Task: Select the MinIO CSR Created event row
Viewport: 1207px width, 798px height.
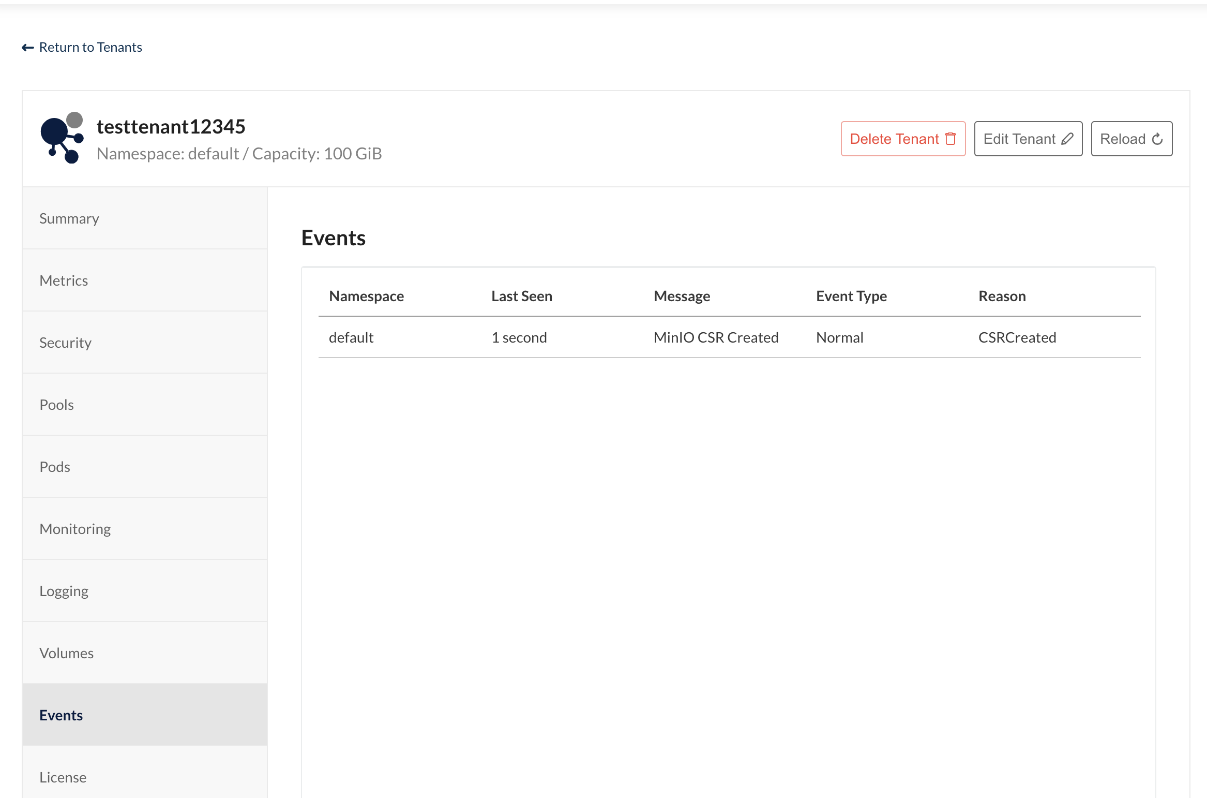Action: pyautogui.click(x=716, y=337)
